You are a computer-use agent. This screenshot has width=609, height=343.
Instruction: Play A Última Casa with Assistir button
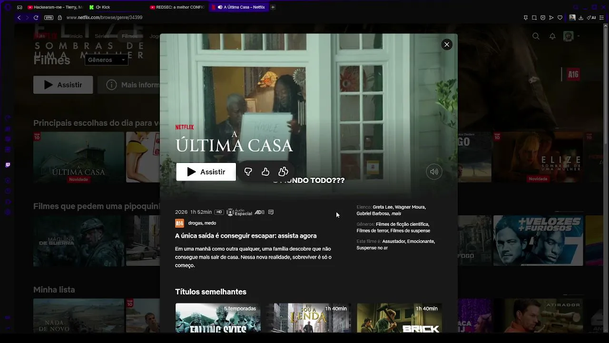[206, 172]
